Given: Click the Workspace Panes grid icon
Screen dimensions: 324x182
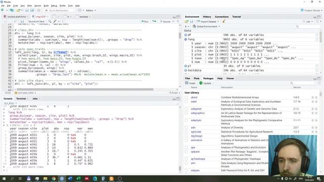Looking at the screenshot, I should tap(80, 10).
